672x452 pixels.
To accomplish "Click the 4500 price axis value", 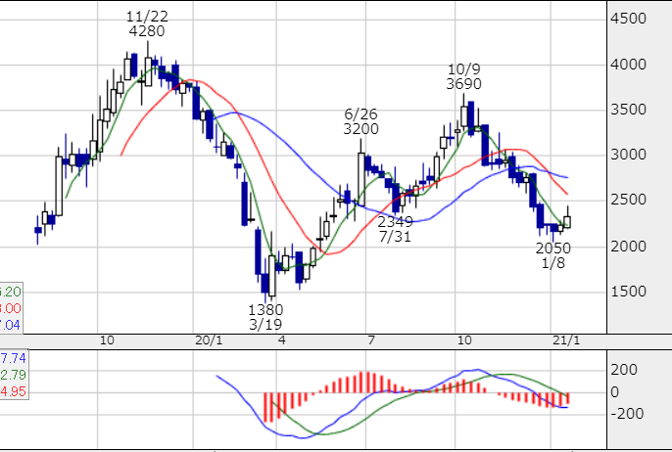I will [x=628, y=19].
